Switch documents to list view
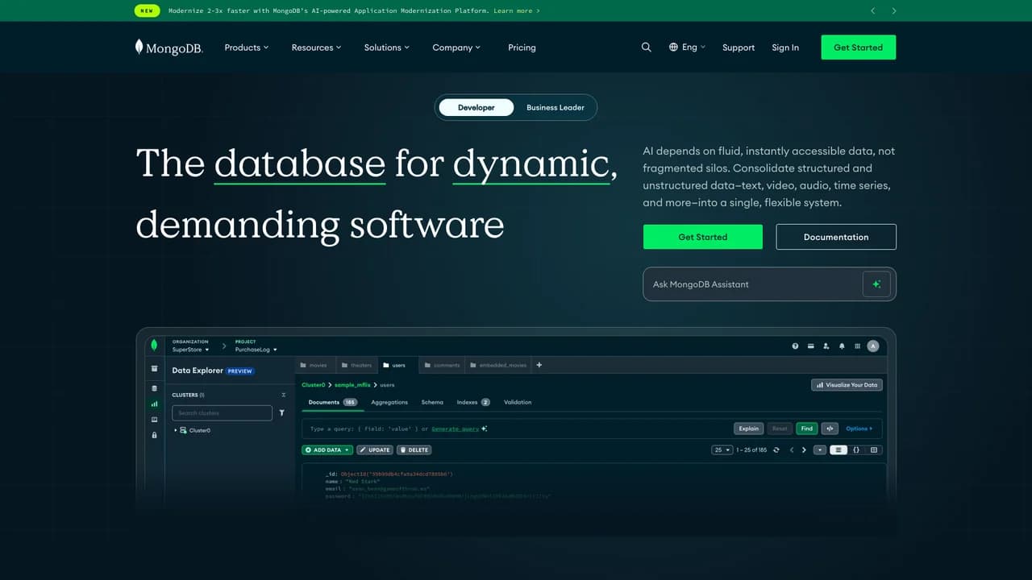This screenshot has width=1032, height=580. [838, 449]
